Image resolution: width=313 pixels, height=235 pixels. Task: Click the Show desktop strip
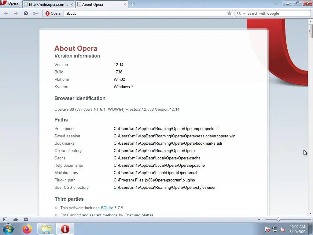(x=311, y=229)
